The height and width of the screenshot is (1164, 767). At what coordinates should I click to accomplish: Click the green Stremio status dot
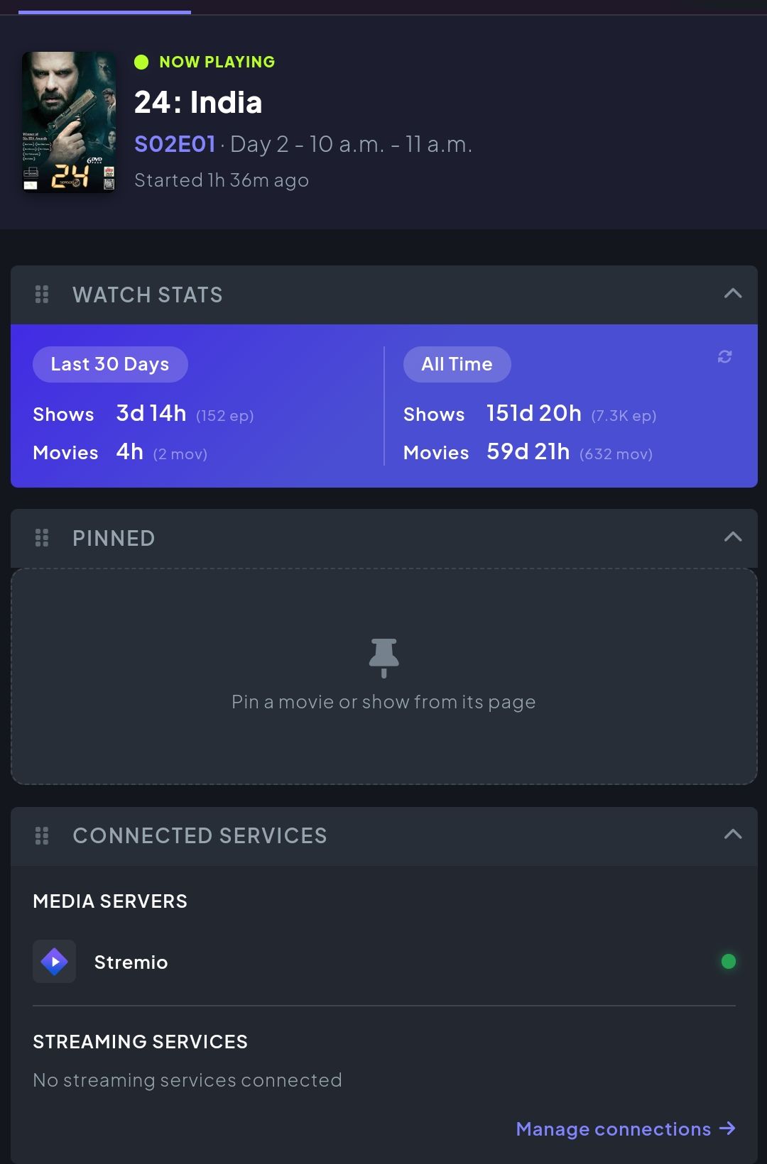pos(728,962)
